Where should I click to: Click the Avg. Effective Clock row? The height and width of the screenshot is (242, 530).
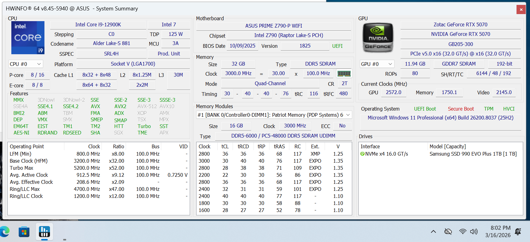[99, 182]
